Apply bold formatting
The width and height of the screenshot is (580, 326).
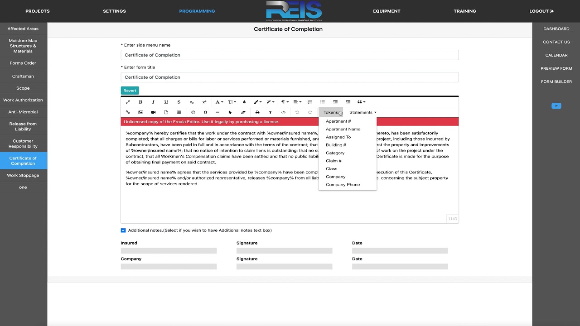click(140, 102)
